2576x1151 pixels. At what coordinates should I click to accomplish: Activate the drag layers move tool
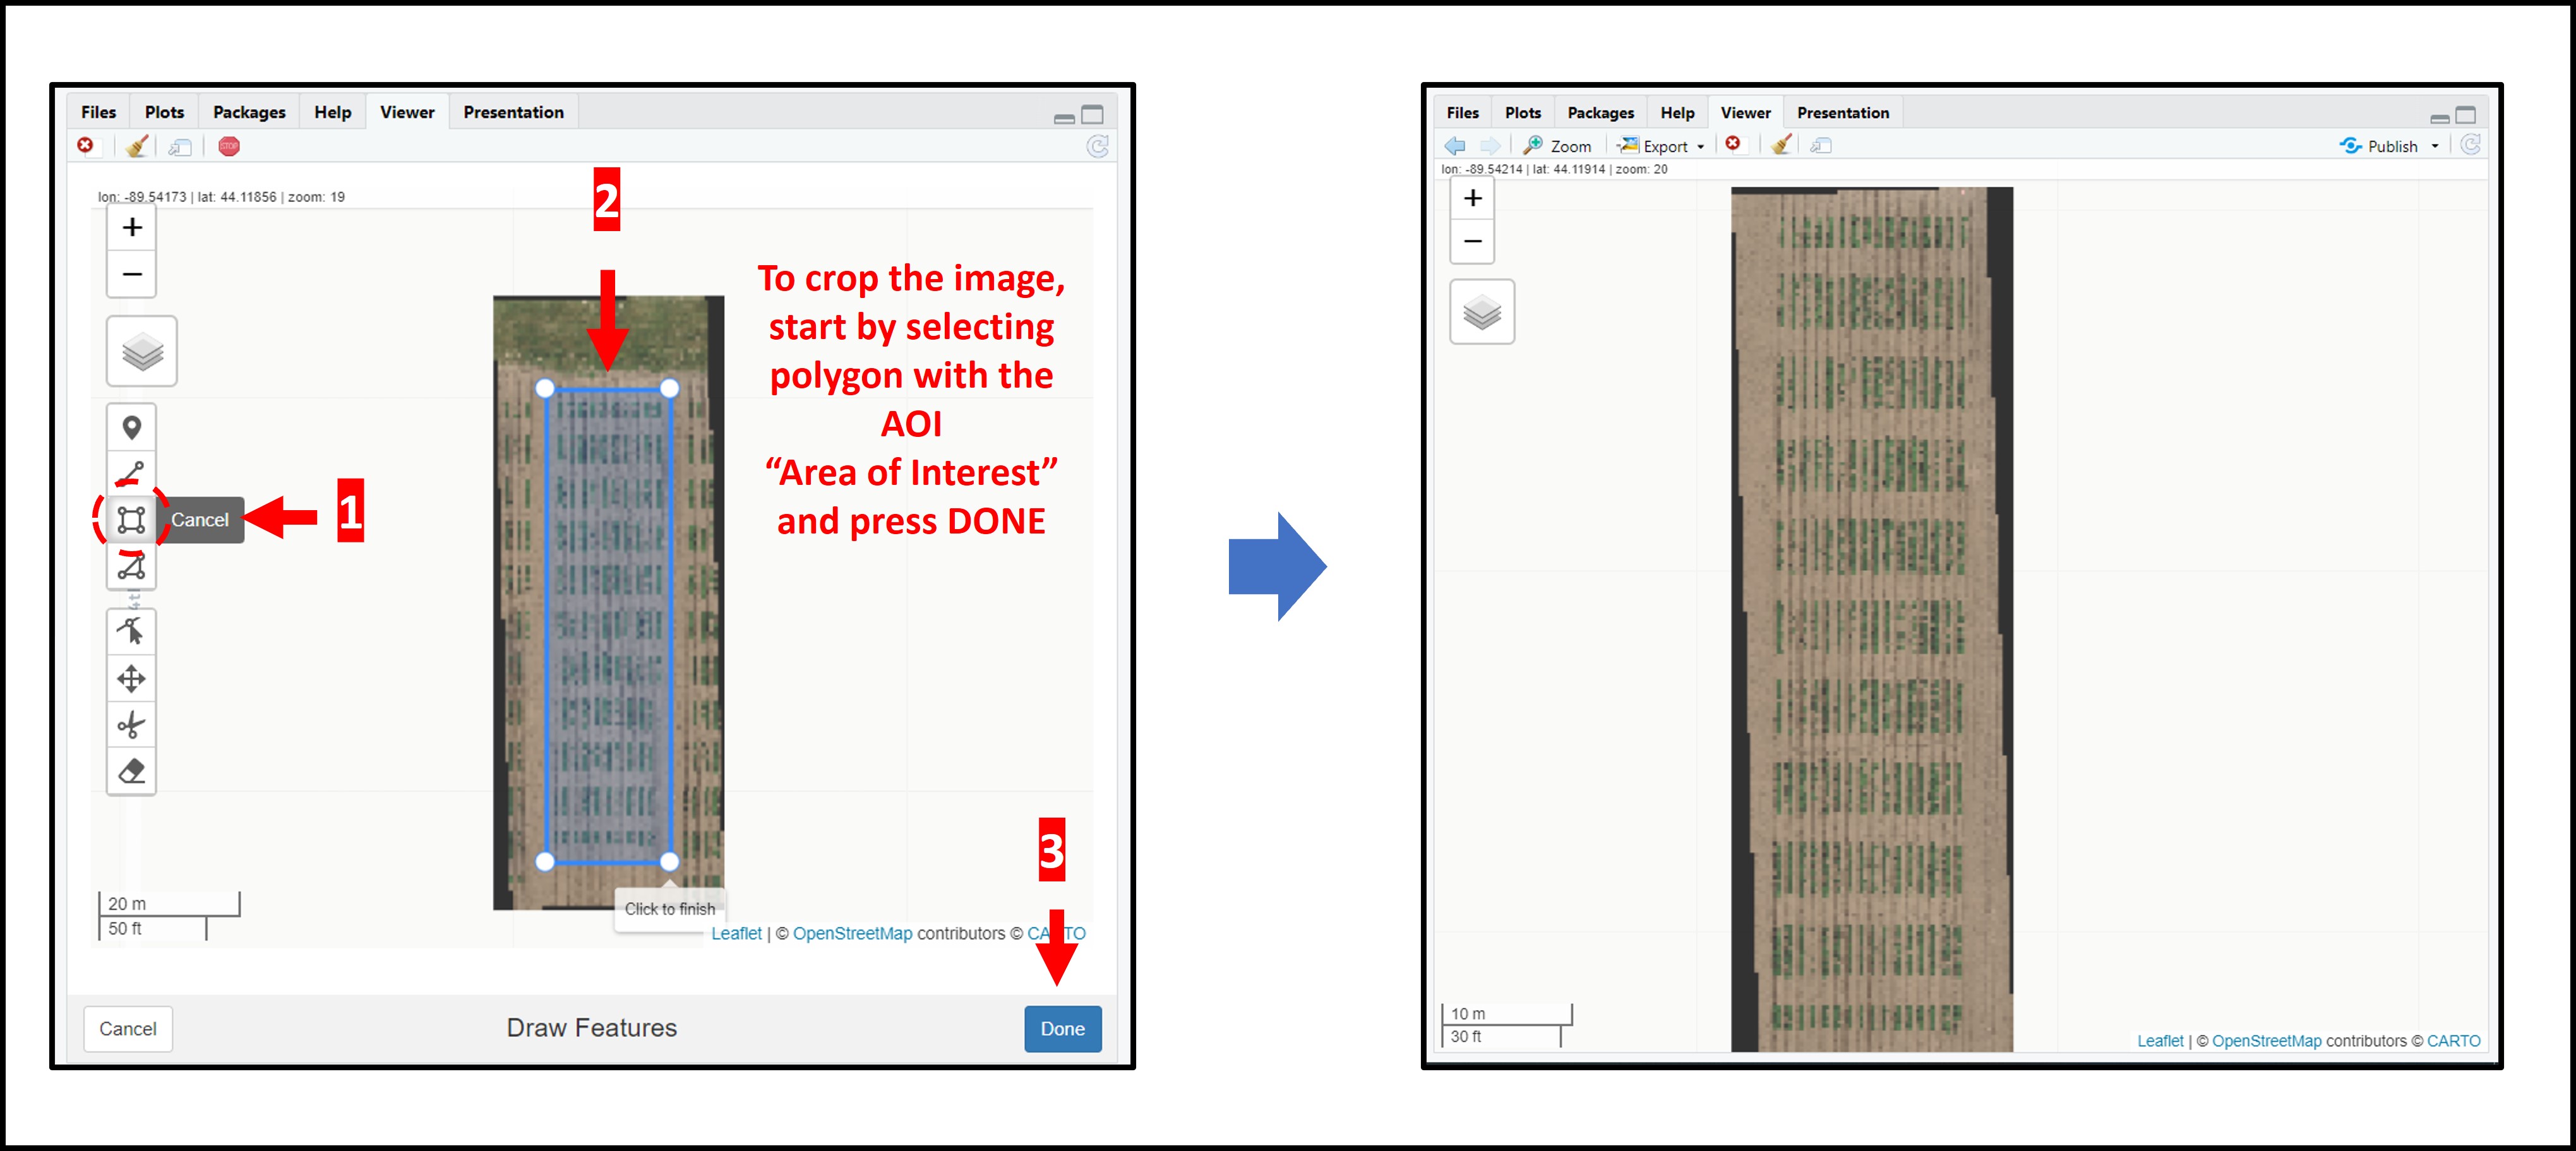(131, 679)
